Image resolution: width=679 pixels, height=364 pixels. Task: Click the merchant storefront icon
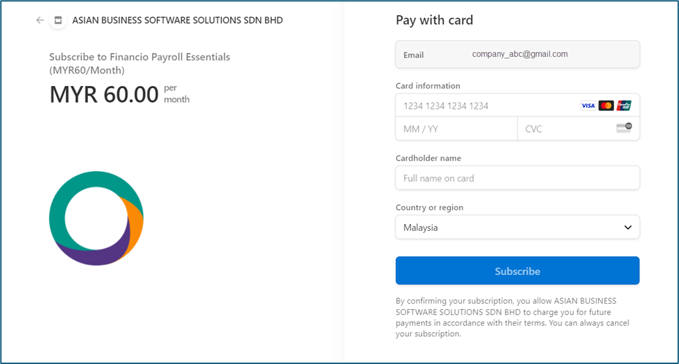58,20
